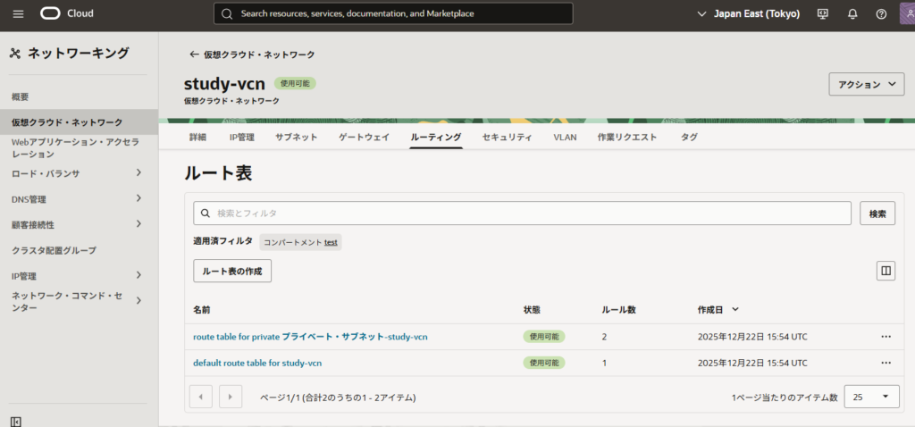Screen dimensions: 915x427
Task: Click the ルート表の作成 button
Action: [232, 271]
